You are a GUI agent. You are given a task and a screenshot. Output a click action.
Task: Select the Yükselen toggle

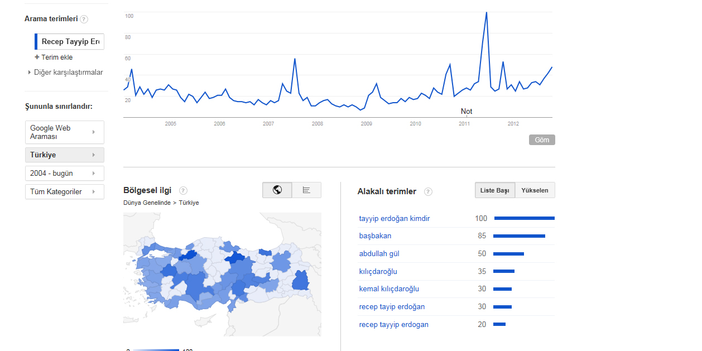coord(535,190)
